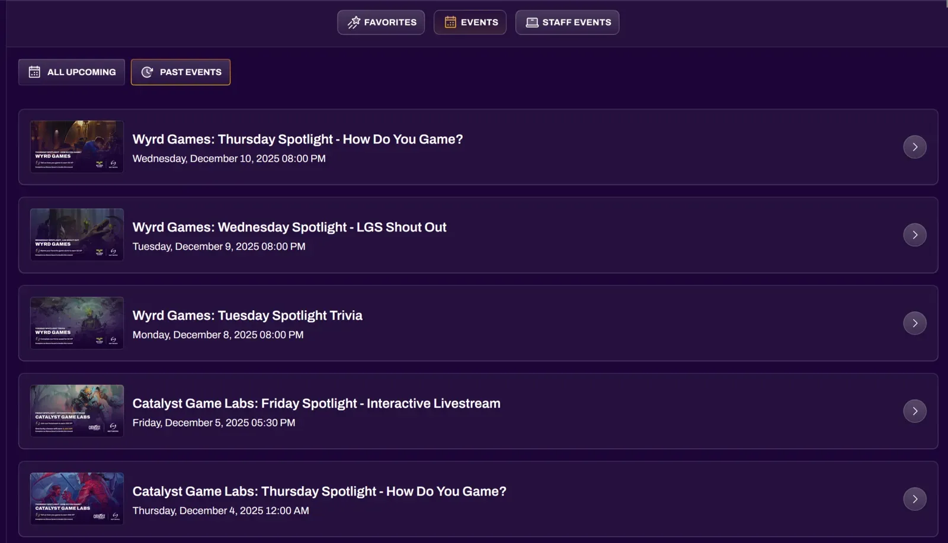Click Wyrd Games Tuesday Spotlight Trivia title
948x543 pixels.
coord(247,316)
